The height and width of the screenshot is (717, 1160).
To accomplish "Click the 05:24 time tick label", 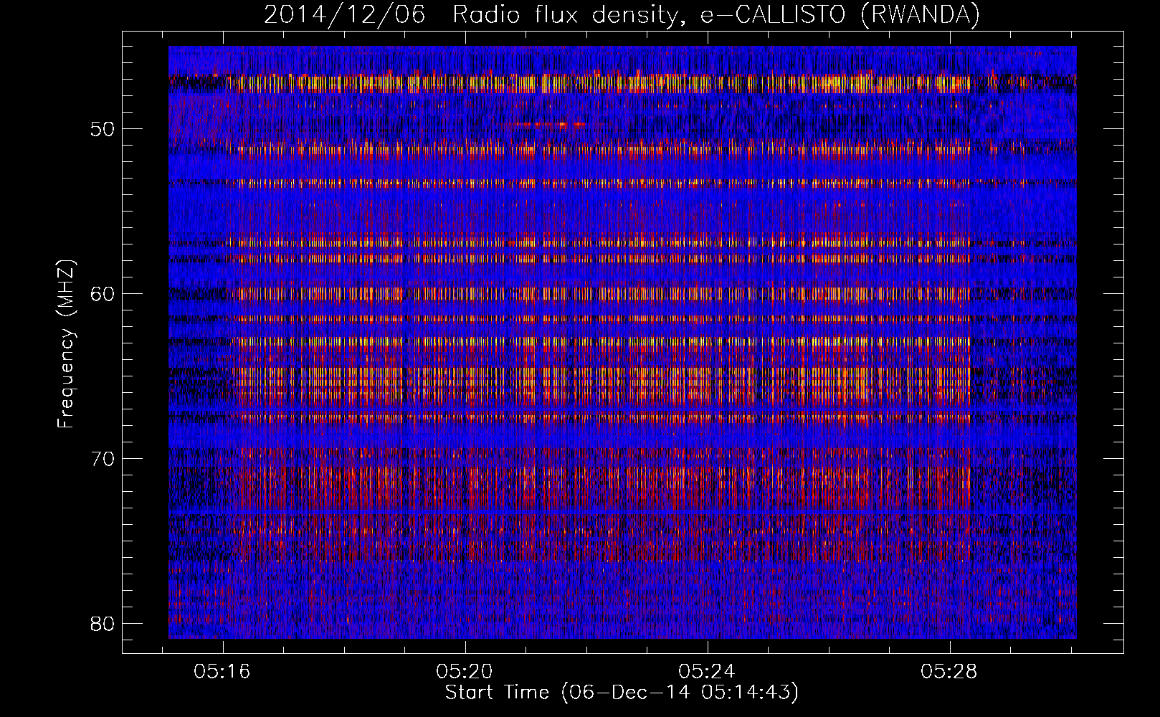I will click(x=707, y=672).
